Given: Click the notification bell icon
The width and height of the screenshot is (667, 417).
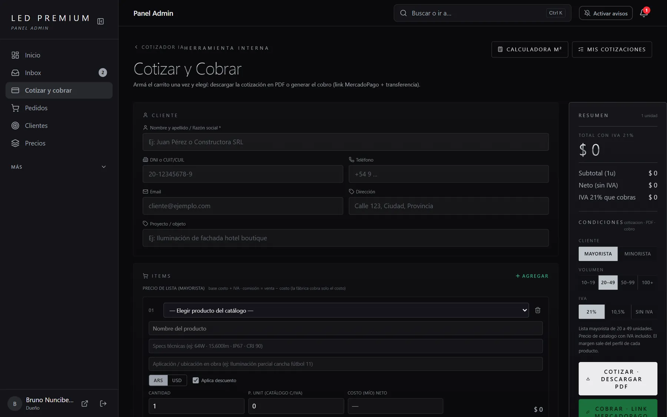Looking at the screenshot, I should pos(644,13).
